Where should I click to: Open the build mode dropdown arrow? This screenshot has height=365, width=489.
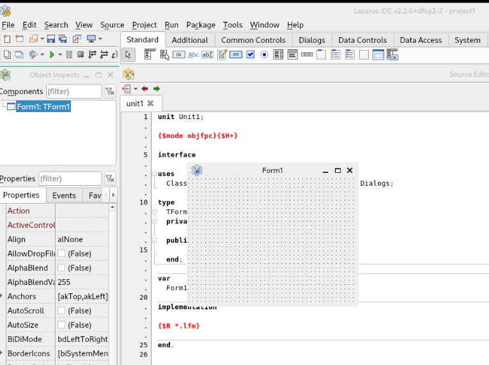pos(42,54)
